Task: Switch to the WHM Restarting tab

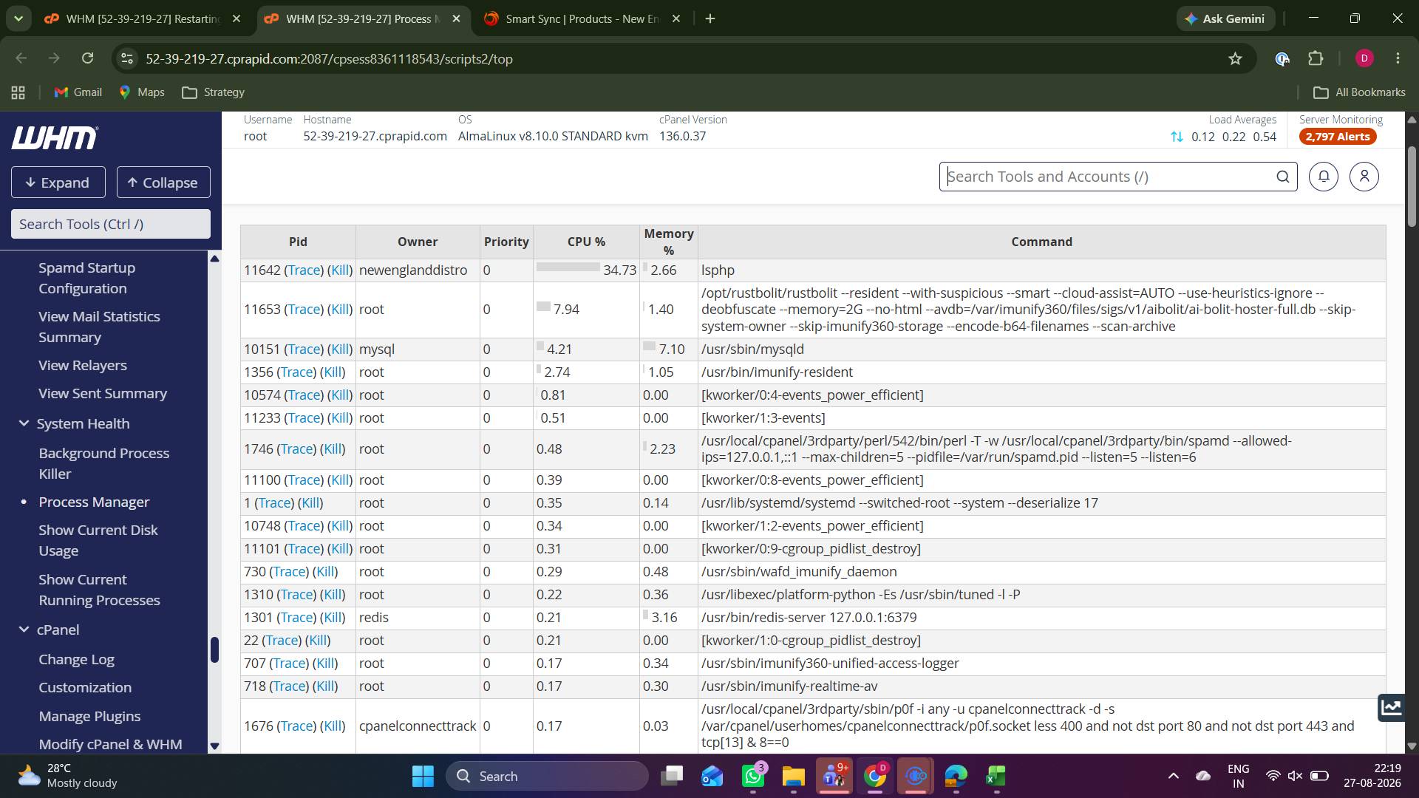Action: coord(143,18)
